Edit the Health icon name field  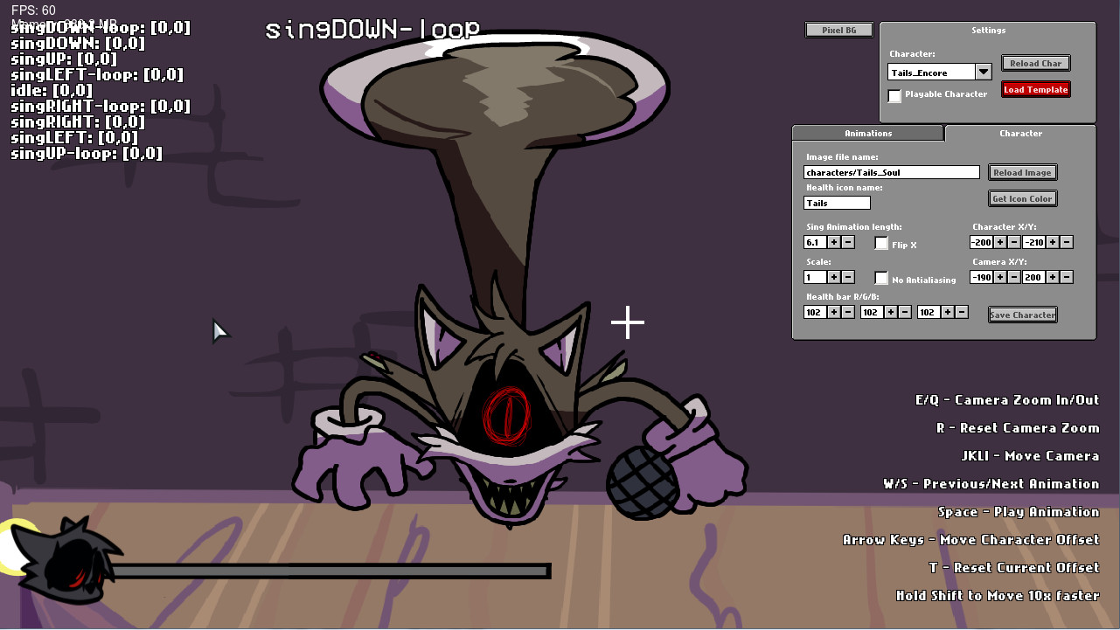(x=835, y=203)
